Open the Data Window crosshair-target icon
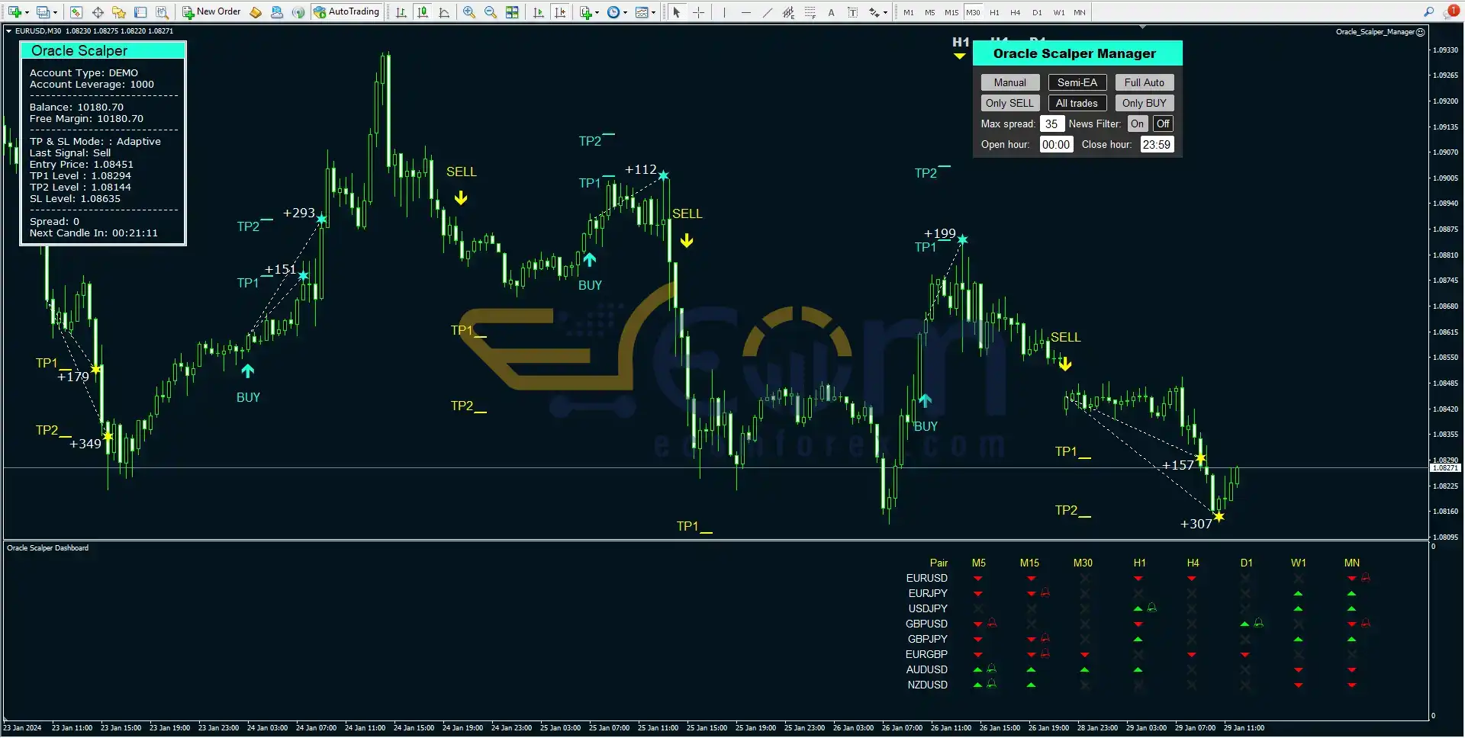Viewport: 1465px width, 738px height. 98,12
